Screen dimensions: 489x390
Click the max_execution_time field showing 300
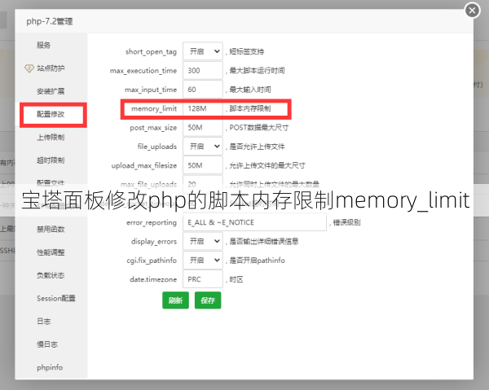(x=203, y=71)
